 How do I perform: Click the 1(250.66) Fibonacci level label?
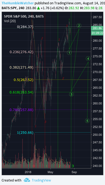pyautogui.click(x=25, y=133)
